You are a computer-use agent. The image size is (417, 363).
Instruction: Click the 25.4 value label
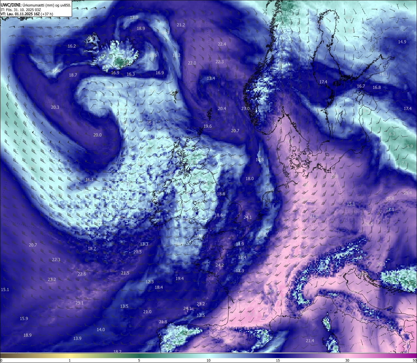point(408,193)
